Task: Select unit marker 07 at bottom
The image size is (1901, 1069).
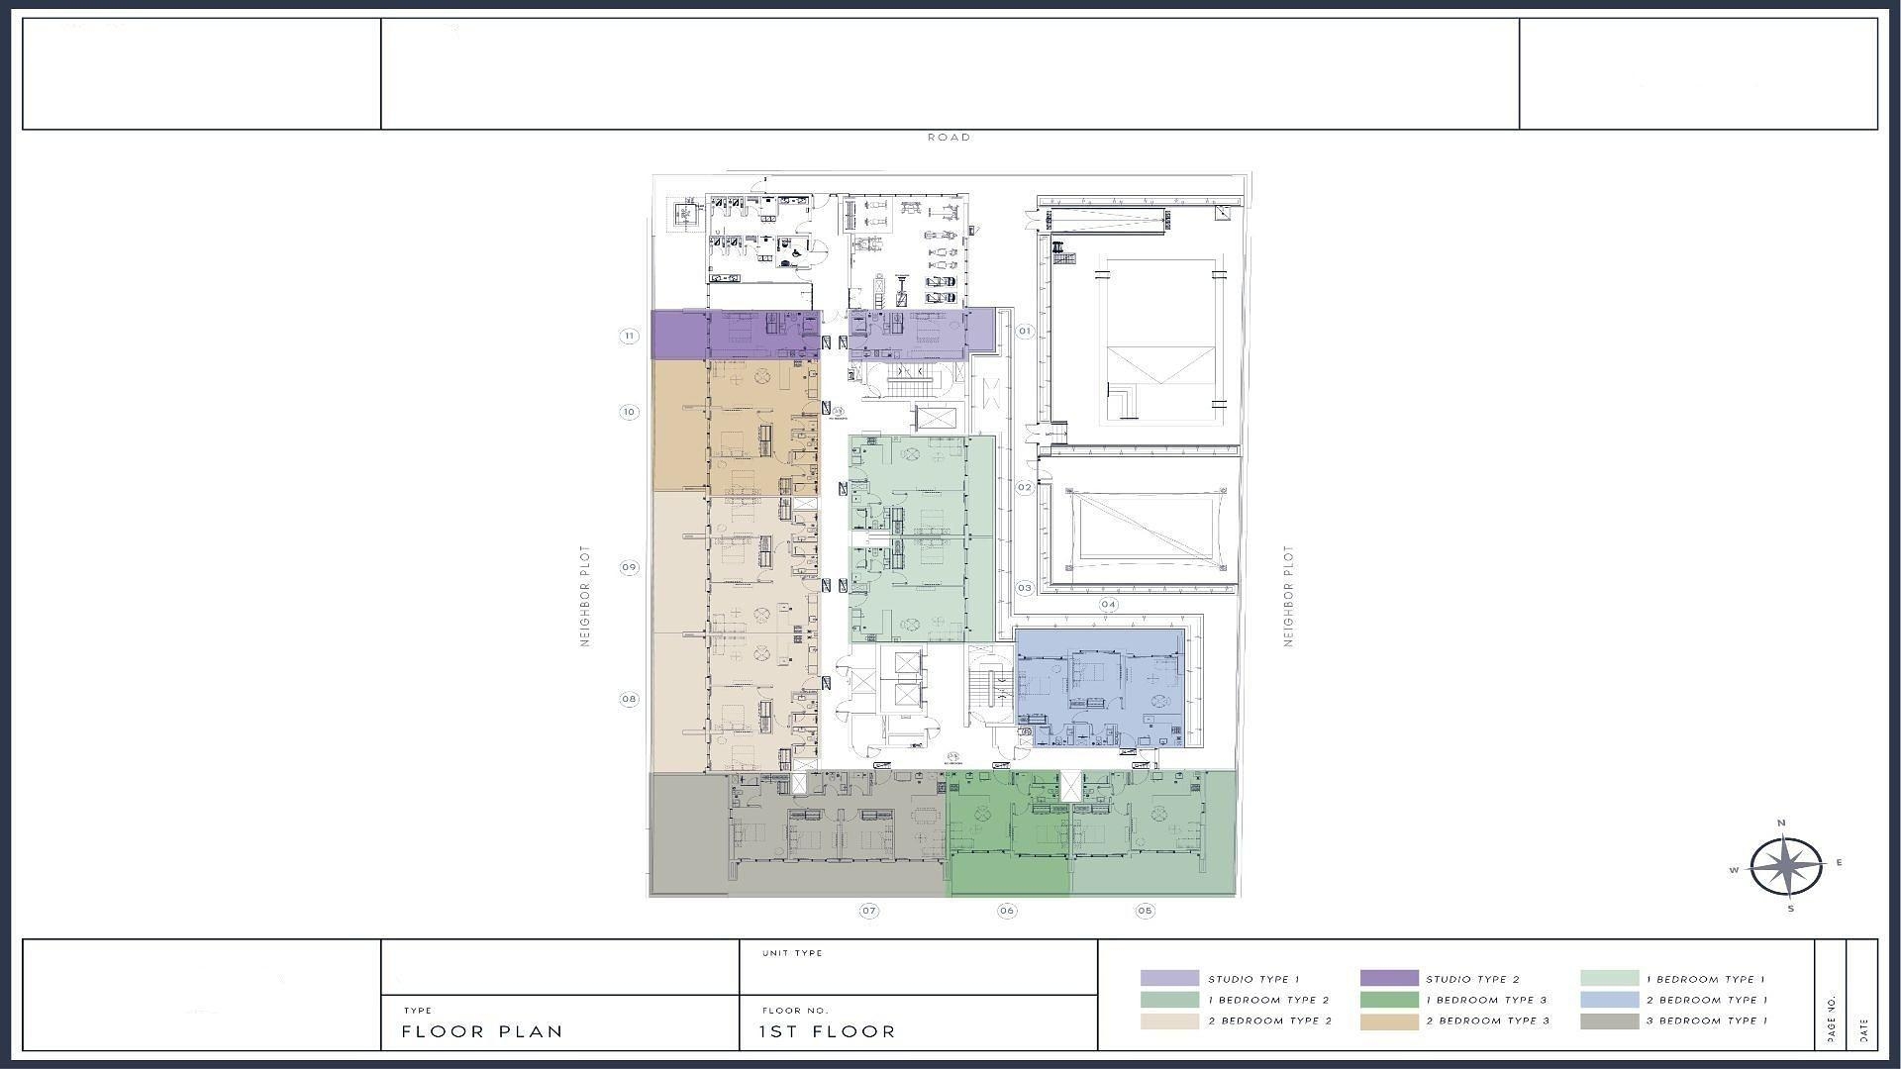Action: (x=868, y=911)
